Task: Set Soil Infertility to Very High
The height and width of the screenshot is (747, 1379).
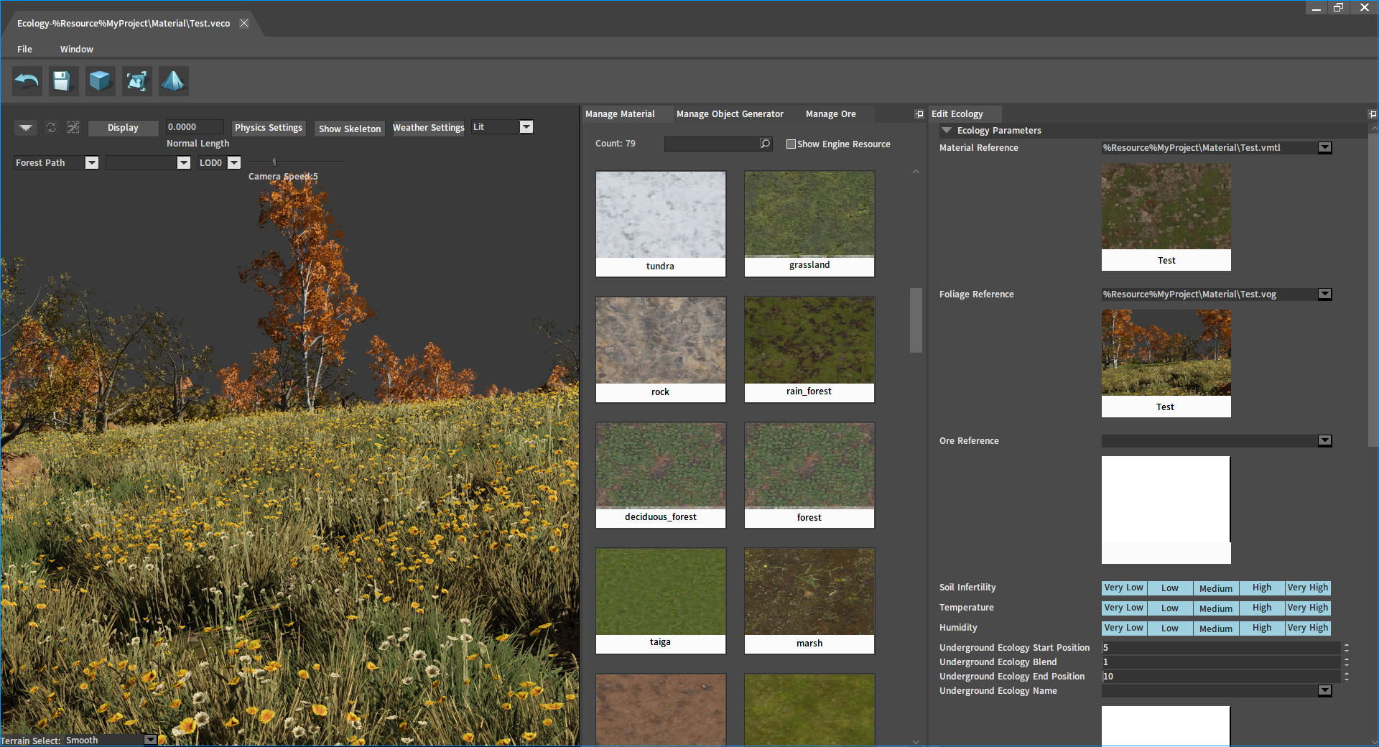Action: click(1308, 588)
